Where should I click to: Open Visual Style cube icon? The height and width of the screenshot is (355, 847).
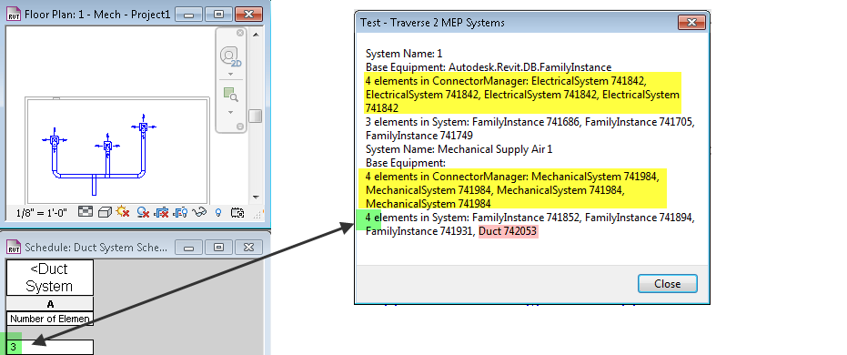pyautogui.click(x=105, y=212)
